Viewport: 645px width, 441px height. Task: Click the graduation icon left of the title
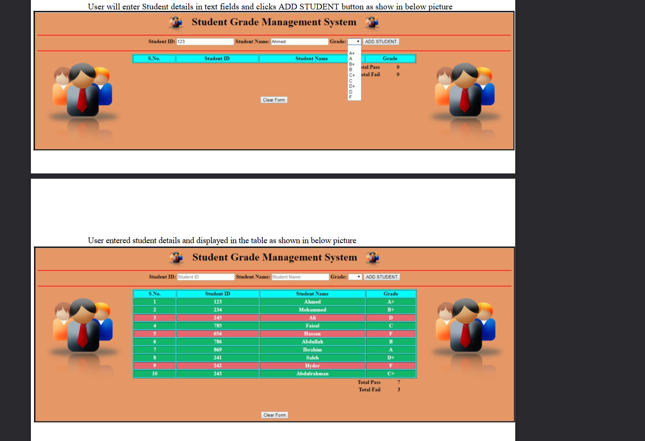click(175, 22)
